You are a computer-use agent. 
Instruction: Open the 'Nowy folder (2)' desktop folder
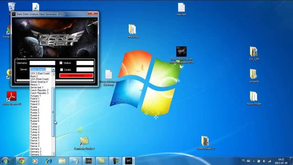pyautogui.click(x=205, y=143)
